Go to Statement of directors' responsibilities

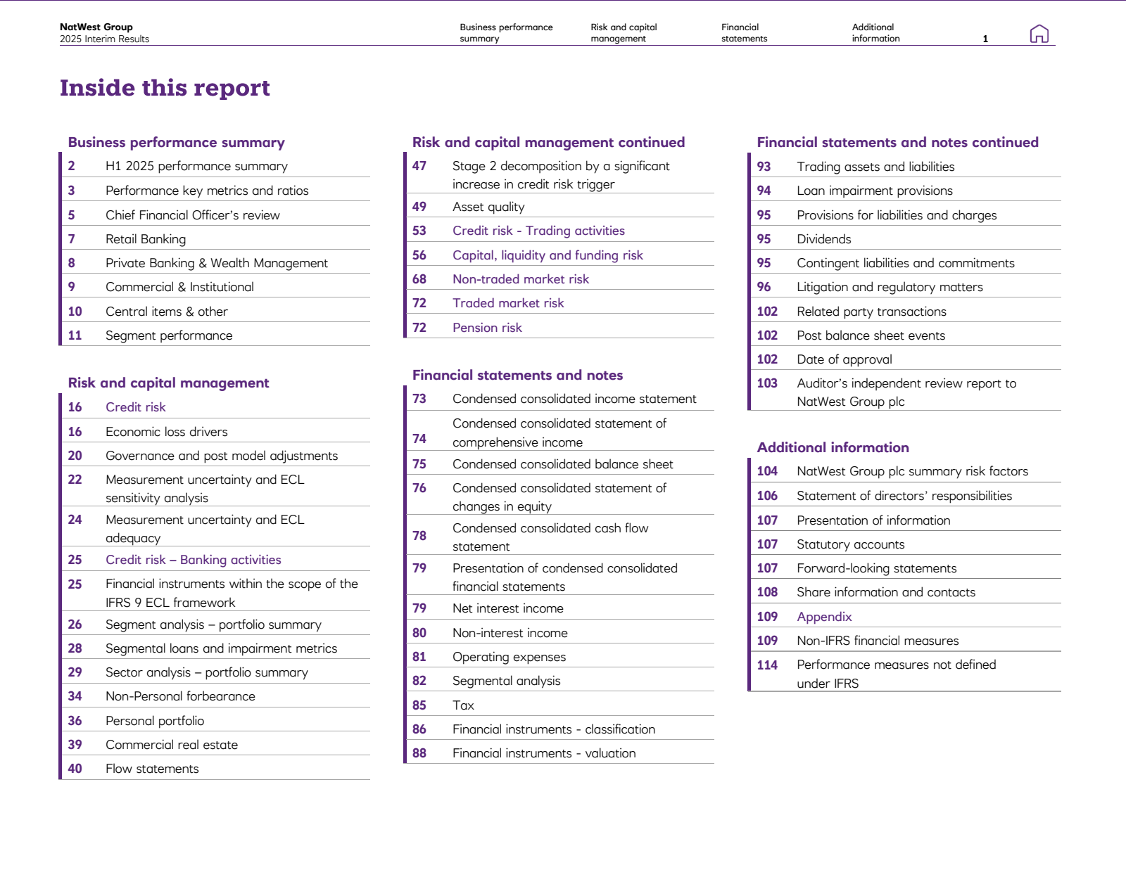(x=904, y=496)
